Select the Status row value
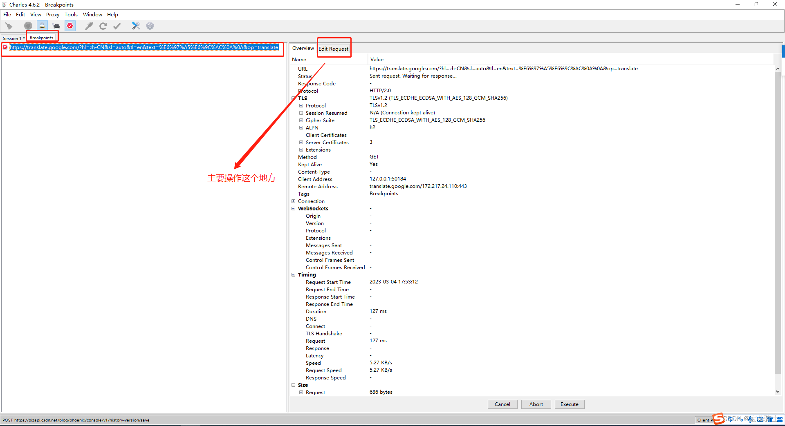Image resolution: width=785 pixels, height=426 pixels. 413,76
